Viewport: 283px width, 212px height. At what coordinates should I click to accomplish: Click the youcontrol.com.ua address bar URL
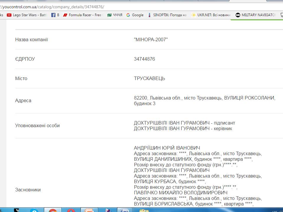(53, 7)
